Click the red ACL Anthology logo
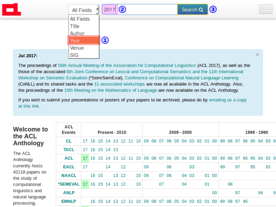Screen dimensions: 276x207 pos(12,9)
